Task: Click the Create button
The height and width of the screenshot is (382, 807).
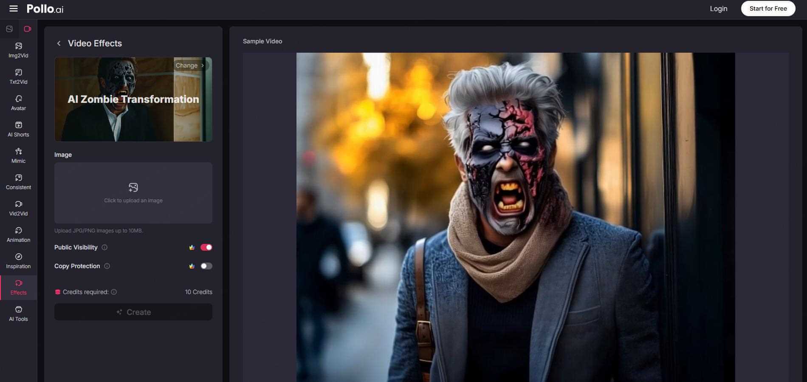Action: click(x=133, y=312)
